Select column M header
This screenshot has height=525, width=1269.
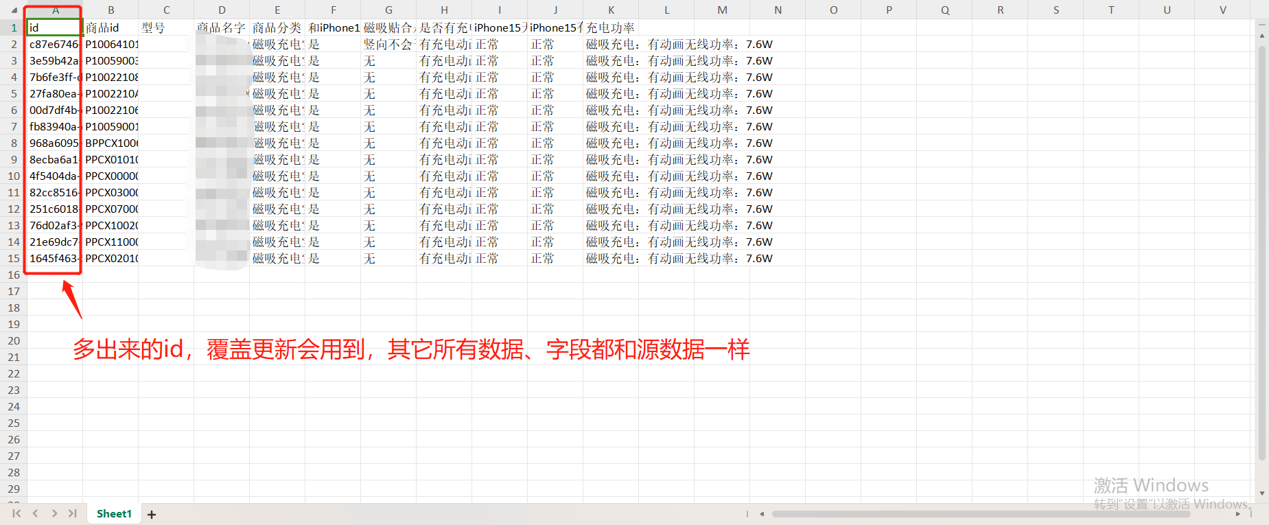tap(722, 10)
